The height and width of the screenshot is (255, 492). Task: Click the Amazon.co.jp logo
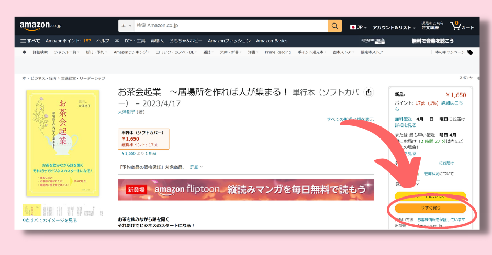click(40, 26)
